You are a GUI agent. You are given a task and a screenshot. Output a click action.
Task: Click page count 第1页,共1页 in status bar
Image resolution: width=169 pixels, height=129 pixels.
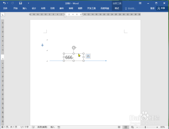click(x=9, y=127)
